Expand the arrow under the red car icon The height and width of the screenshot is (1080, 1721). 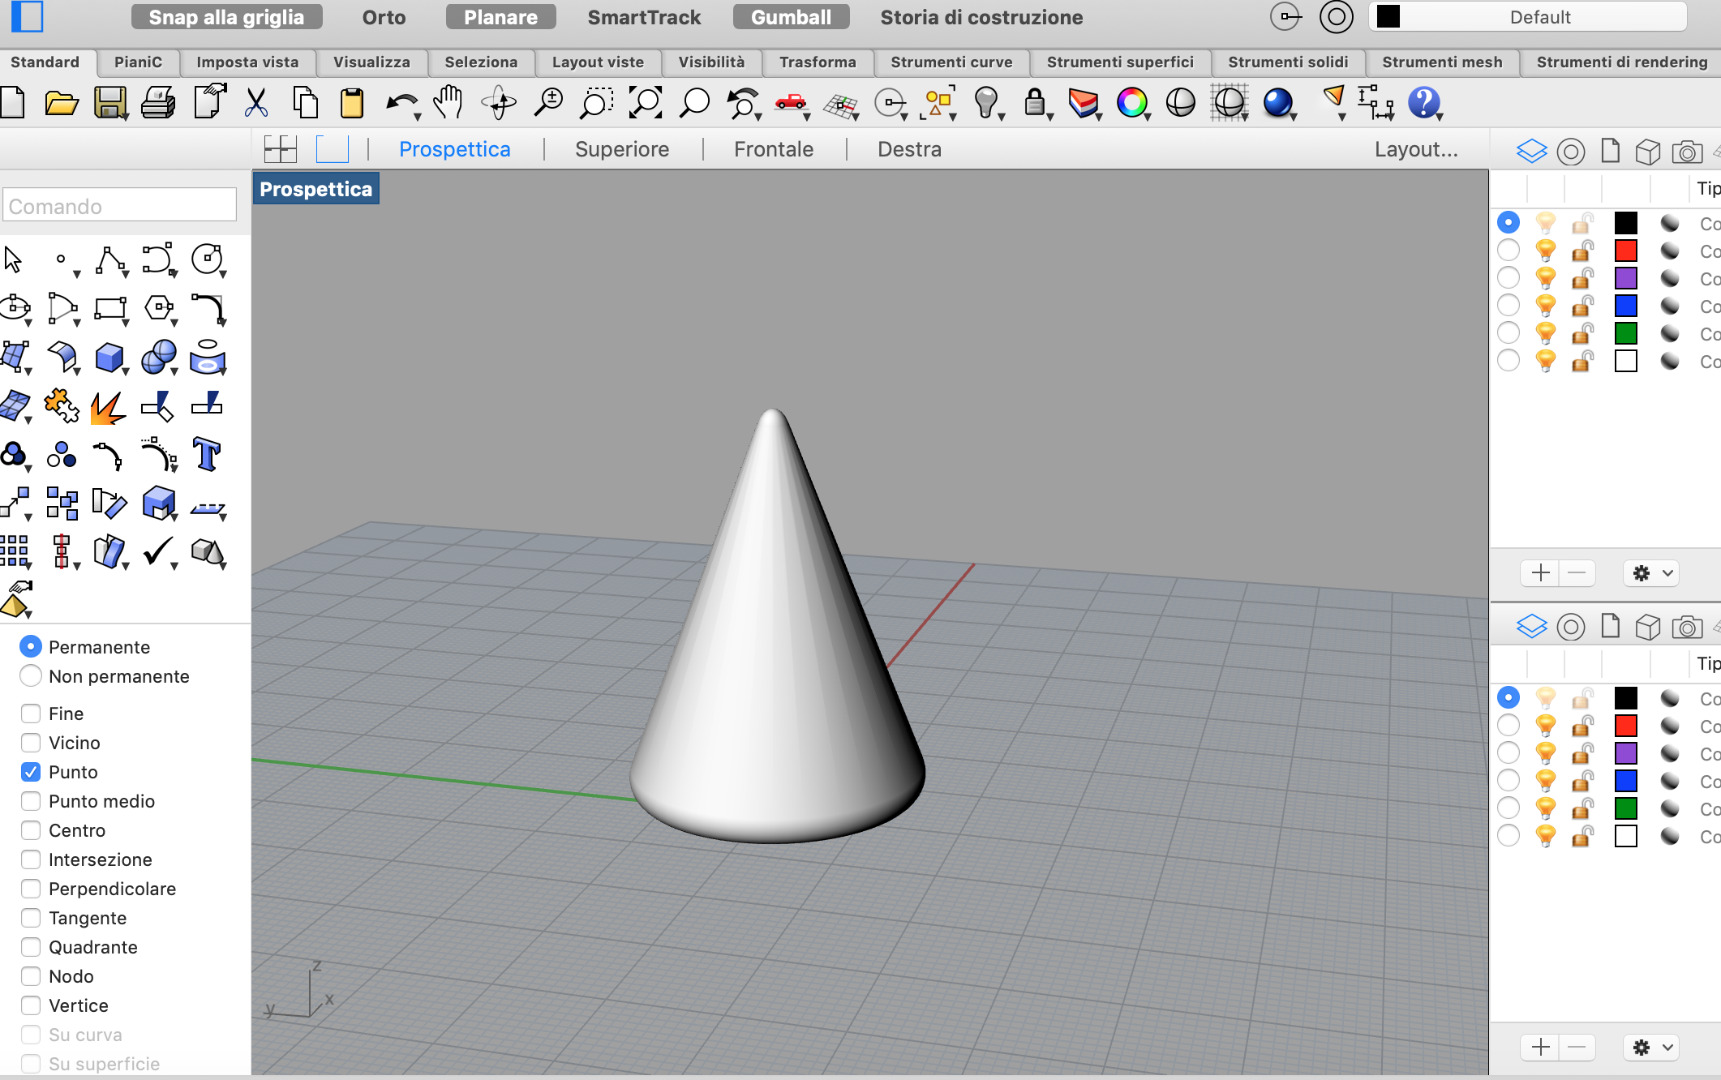(x=806, y=118)
